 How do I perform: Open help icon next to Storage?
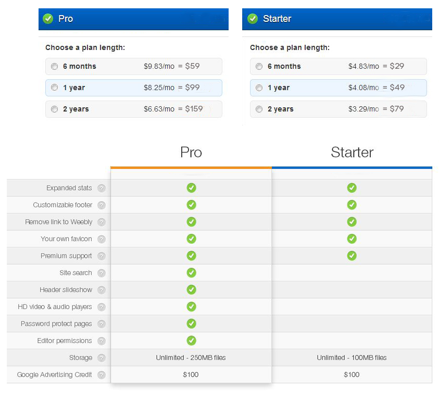pyautogui.click(x=102, y=358)
